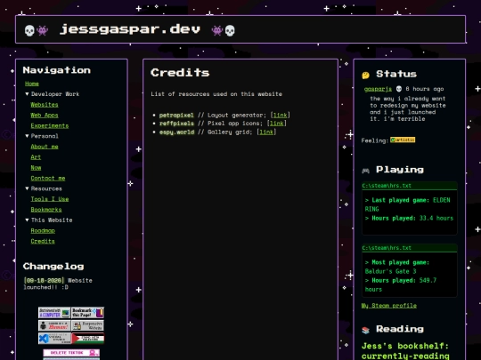Click the 'Jess's bookshelf: currently-reading' heading

[x=405, y=351]
